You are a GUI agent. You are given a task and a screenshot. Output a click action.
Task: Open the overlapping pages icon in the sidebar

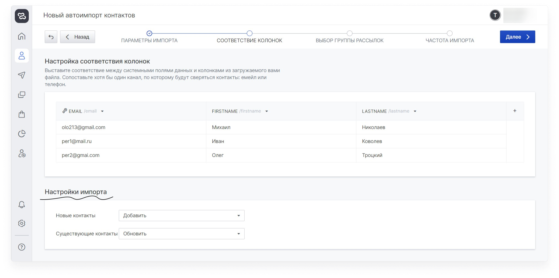click(x=22, y=95)
